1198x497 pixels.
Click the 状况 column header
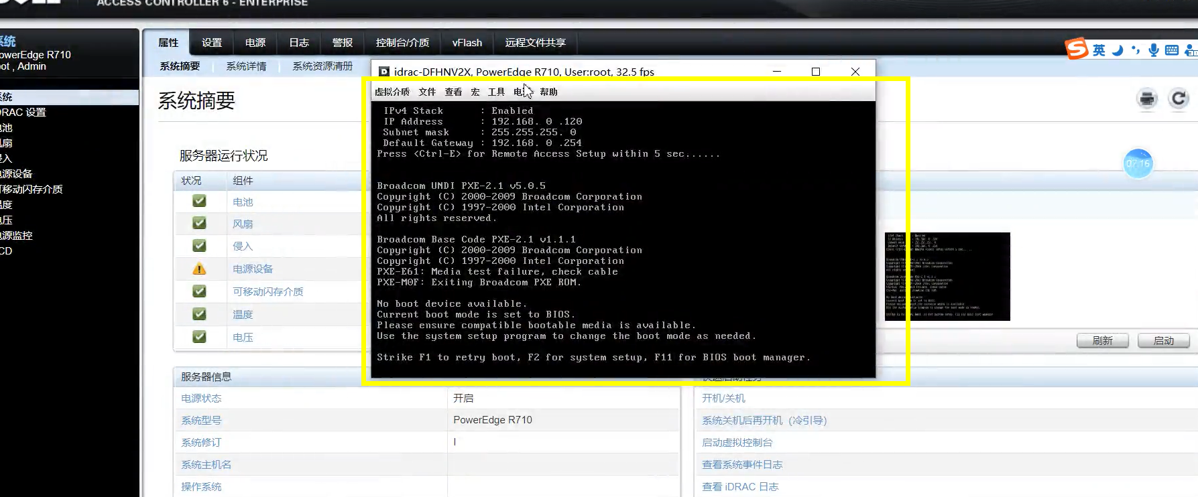point(191,180)
